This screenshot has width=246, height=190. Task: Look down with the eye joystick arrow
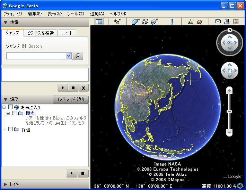click(230, 49)
